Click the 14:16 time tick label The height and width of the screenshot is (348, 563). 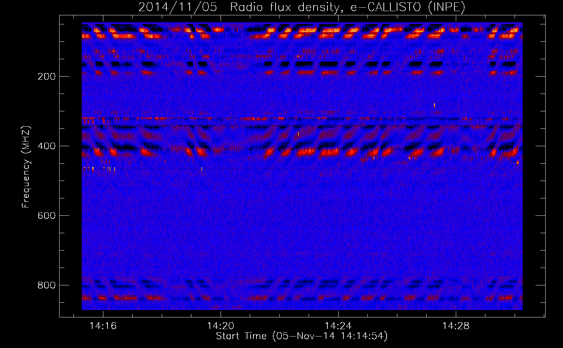103,326
